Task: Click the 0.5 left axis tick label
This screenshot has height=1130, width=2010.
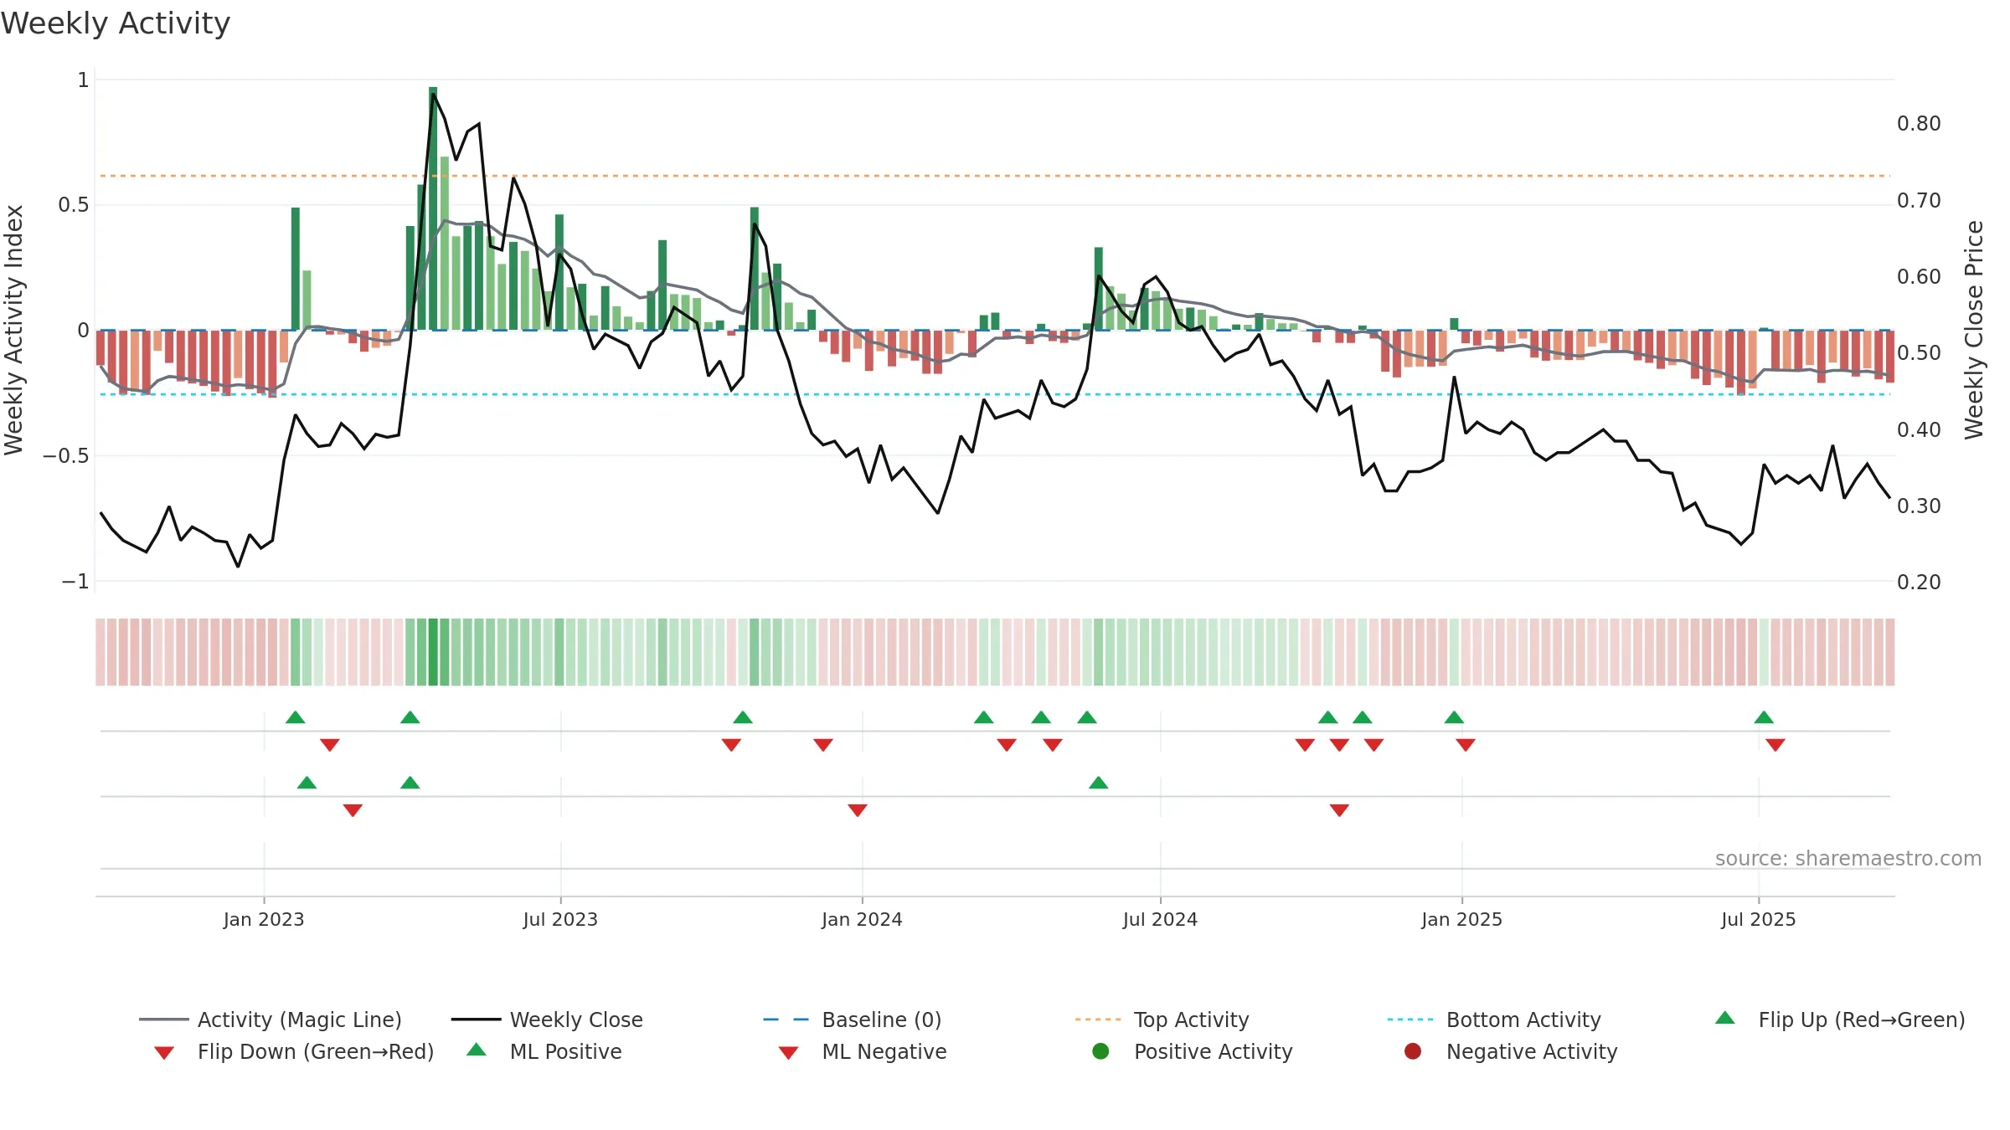Action: pos(73,205)
